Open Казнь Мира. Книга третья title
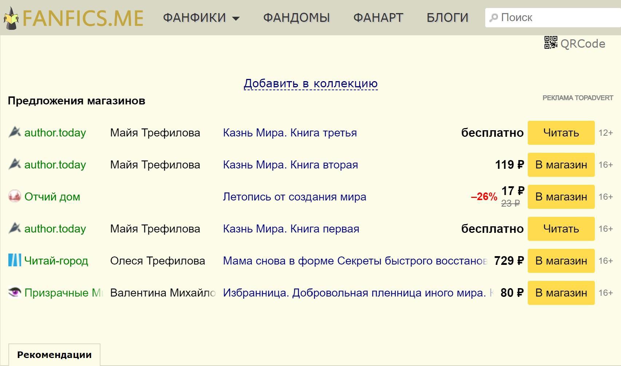The height and width of the screenshot is (366, 621). [x=290, y=133]
